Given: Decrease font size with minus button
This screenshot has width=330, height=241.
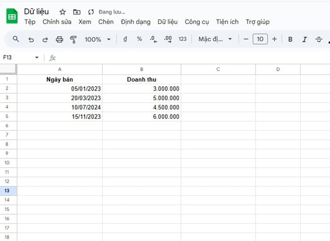Looking at the screenshot, I should (246, 39).
